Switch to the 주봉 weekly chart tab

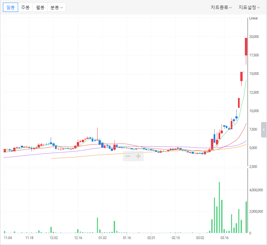point(25,7)
